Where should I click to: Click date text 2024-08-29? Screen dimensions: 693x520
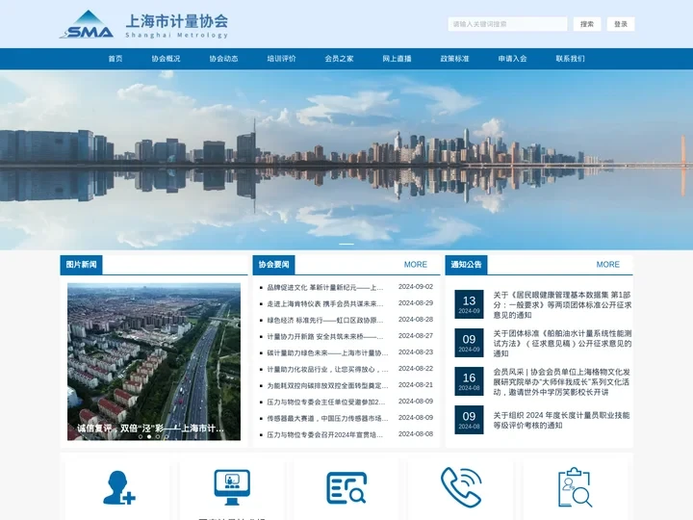pyautogui.click(x=416, y=303)
